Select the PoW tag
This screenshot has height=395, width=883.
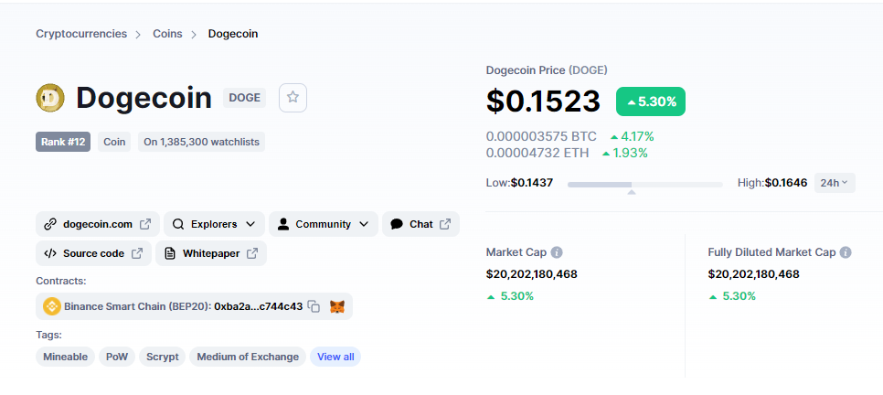tap(117, 357)
